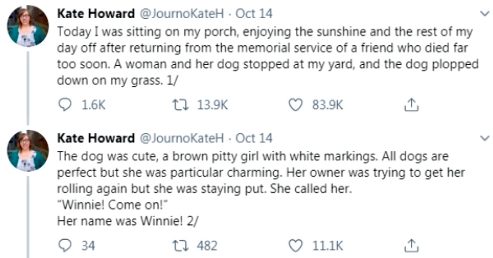View Kate Howard's avatar on first tweet
Image resolution: width=493 pixels, height=258 pixels.
point(28,26)
